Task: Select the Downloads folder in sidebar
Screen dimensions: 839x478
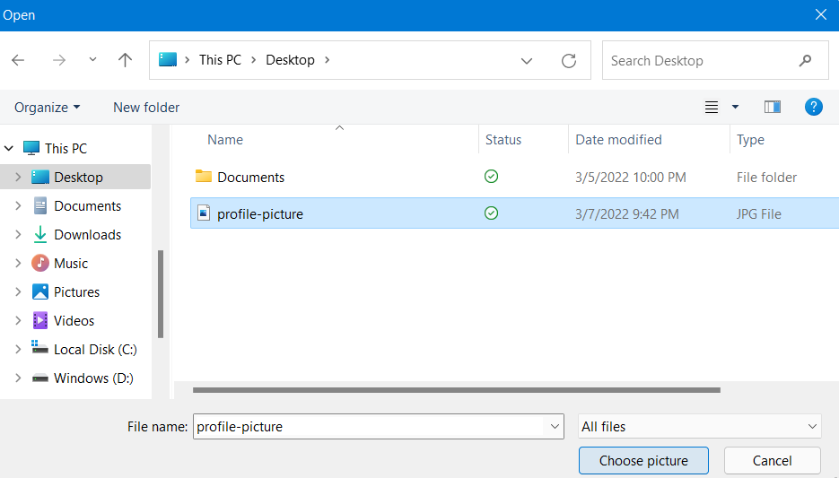Action: pyautogui.click(x=87, y=234)
